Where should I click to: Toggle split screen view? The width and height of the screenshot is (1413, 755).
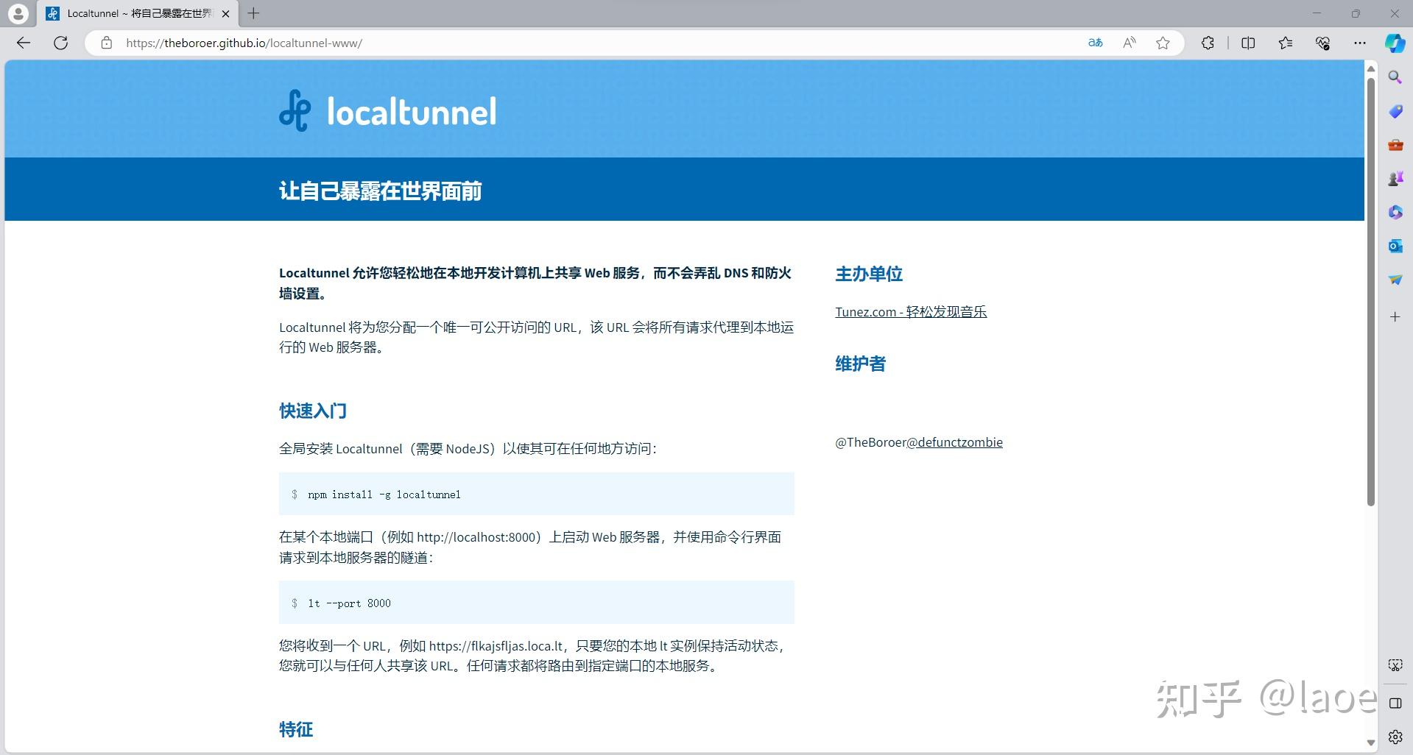click(1247, 43)
